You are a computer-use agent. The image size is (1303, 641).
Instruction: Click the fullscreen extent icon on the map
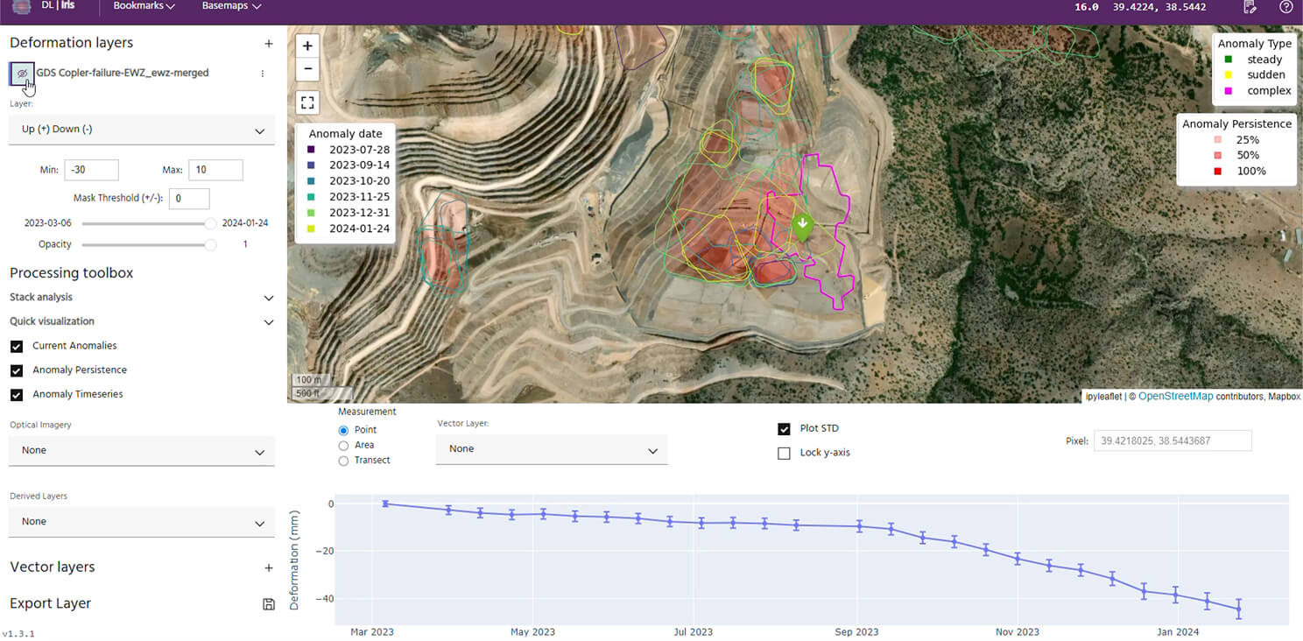point(306,102)
